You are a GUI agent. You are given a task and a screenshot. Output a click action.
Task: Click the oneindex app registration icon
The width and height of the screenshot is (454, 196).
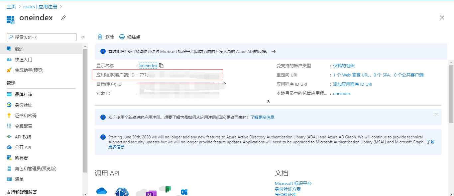pos(11,20)
